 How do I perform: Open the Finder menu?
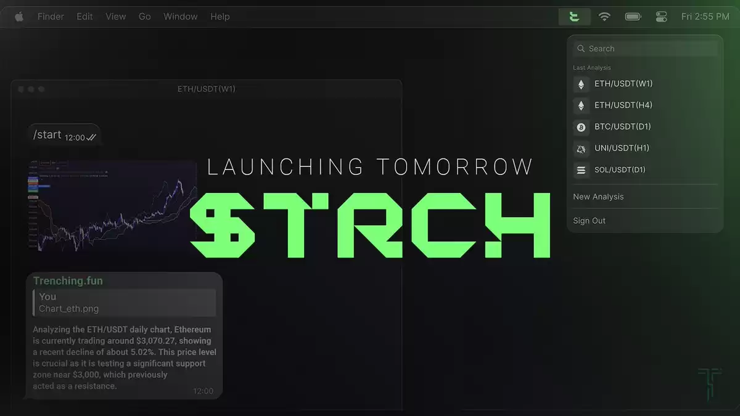pyautogui.click(x=51, y=17)
